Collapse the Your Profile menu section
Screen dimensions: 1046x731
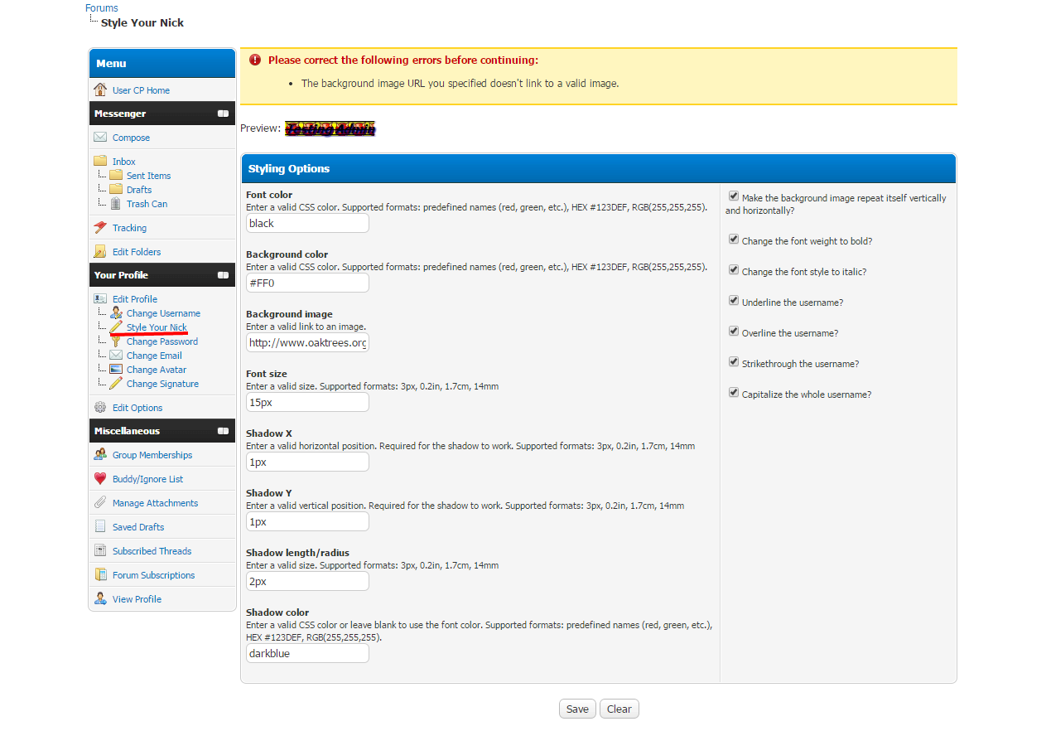pos(223,275)
